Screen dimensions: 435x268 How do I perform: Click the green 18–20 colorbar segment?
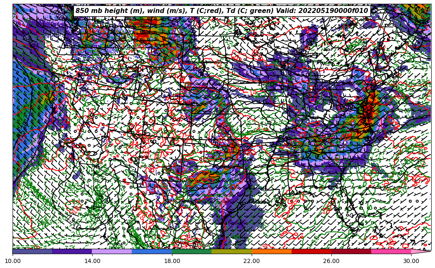191,251
